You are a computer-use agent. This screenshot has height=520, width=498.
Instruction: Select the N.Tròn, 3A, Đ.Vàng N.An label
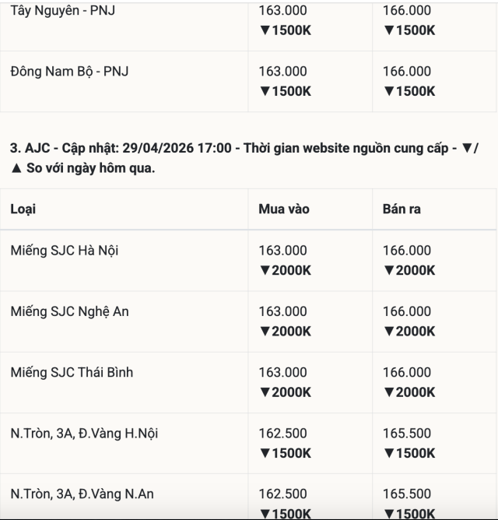pyautogui.click(x=82, y=494)
